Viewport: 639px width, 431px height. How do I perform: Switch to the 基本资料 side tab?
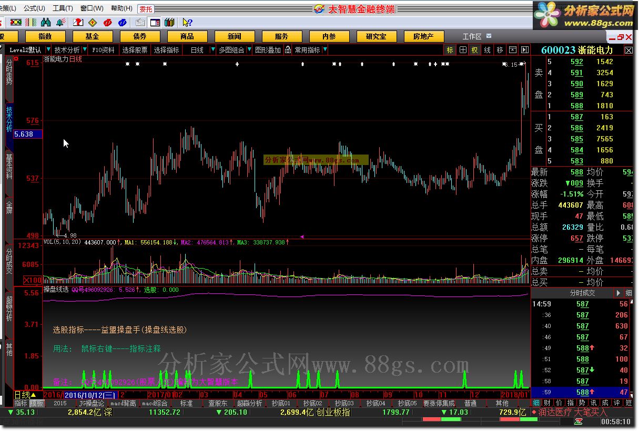click(9, 166)
